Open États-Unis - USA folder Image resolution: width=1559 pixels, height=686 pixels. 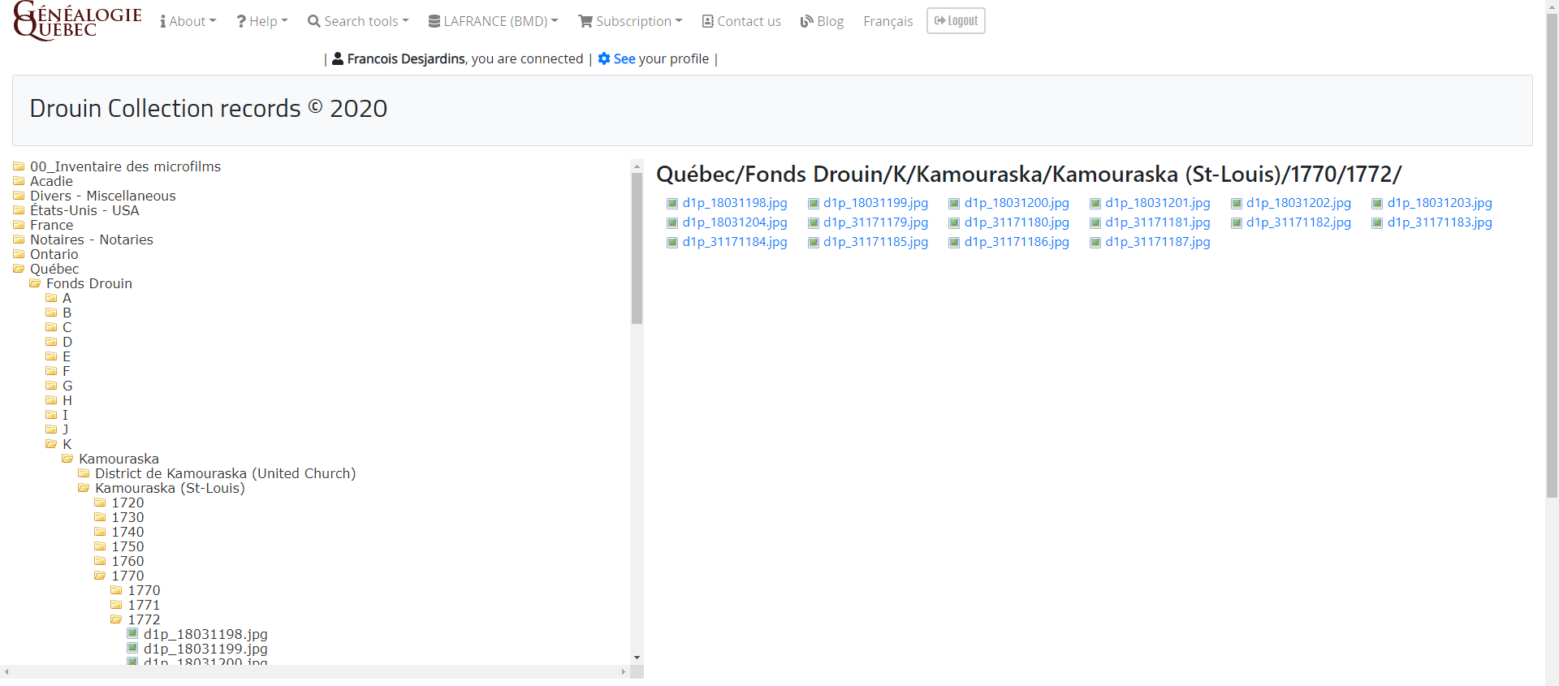84,210
